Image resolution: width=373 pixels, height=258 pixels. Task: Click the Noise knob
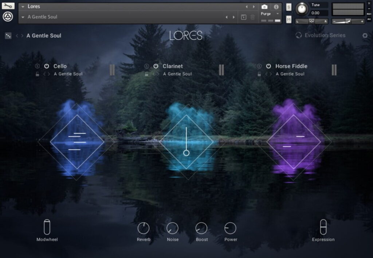coord(172,228)
